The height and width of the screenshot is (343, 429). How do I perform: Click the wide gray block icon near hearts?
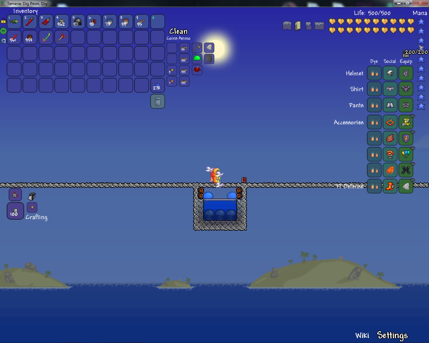click(319, 25)
